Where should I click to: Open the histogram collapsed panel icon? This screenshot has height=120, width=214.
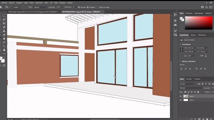point(175,25)
